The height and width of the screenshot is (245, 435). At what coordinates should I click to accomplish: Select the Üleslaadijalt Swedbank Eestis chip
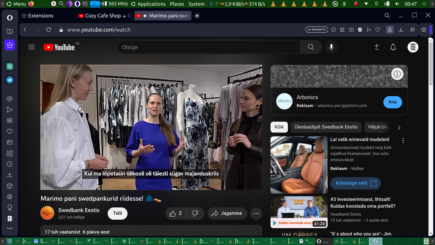(326, 127)
